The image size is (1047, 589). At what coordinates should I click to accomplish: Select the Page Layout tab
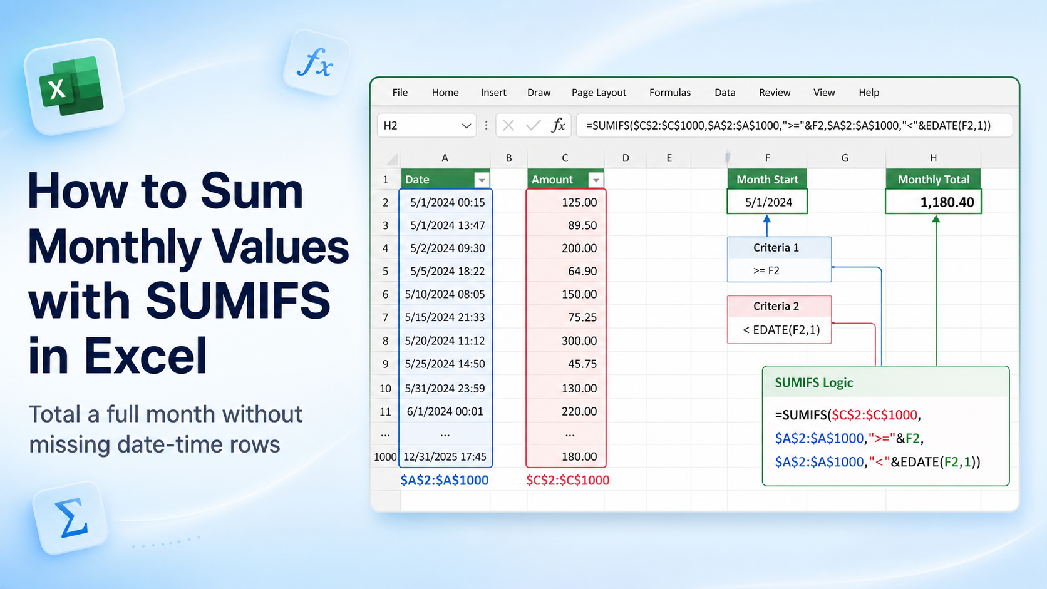coord(599,92)
